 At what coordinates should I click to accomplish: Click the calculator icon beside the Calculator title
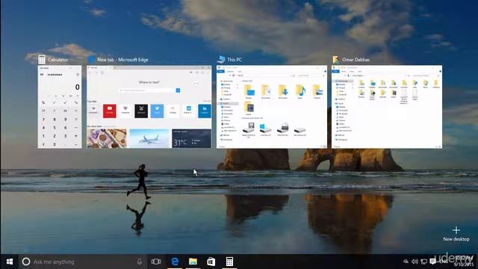click(x=42, y=60)
